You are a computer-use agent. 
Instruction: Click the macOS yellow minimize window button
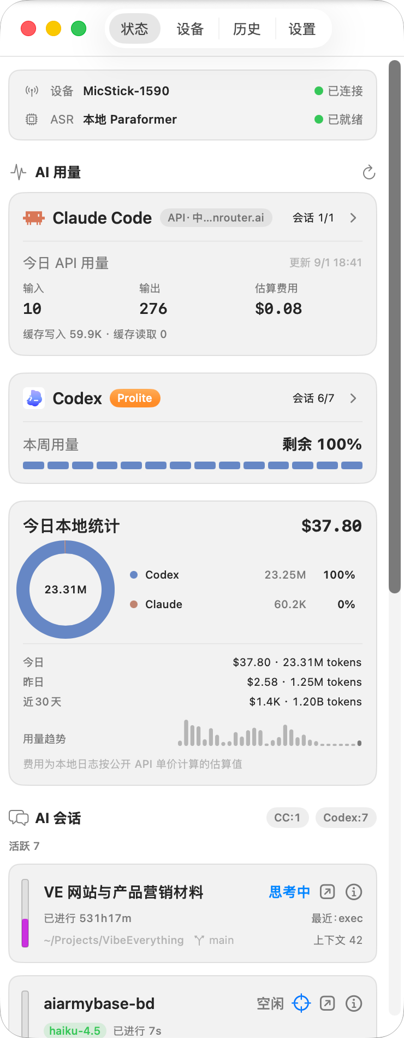[54, 28]
